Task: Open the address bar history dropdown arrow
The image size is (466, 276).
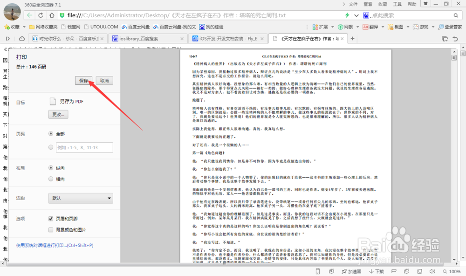Action: pyautogui.click(x=356, y=15)
